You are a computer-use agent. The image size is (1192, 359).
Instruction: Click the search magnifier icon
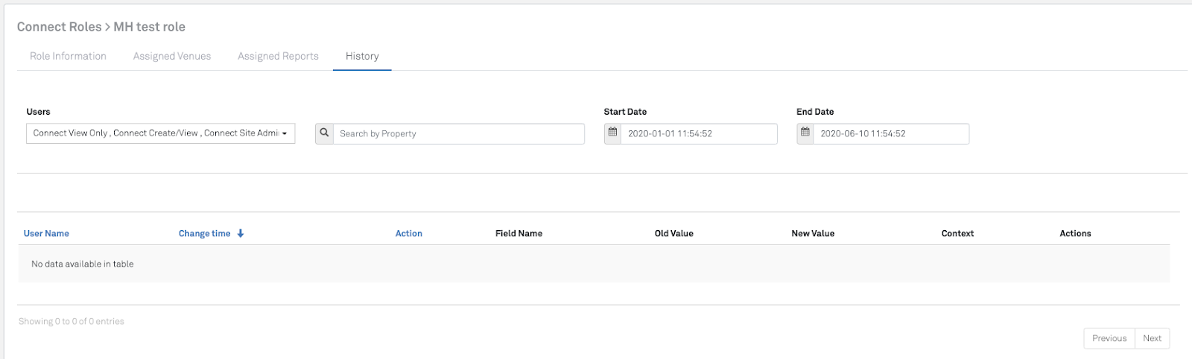324,133
